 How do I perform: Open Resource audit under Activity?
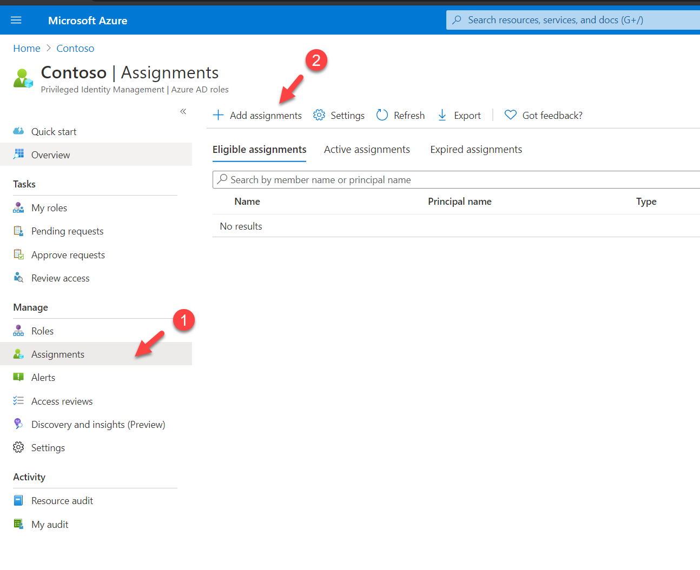tap(62, 500)
